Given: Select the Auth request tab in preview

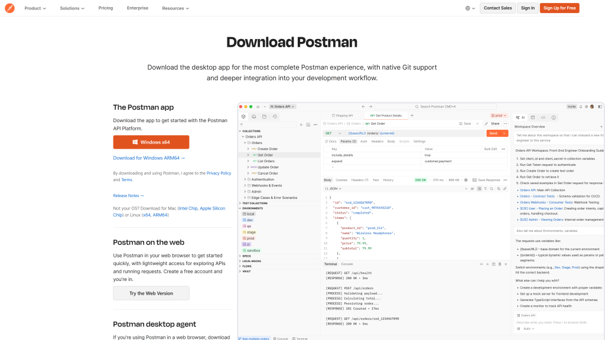Looking at the screenshot, I should (363, 141).
